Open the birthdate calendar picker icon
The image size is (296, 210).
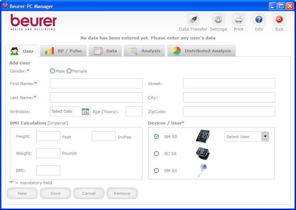tap(85, 112)
